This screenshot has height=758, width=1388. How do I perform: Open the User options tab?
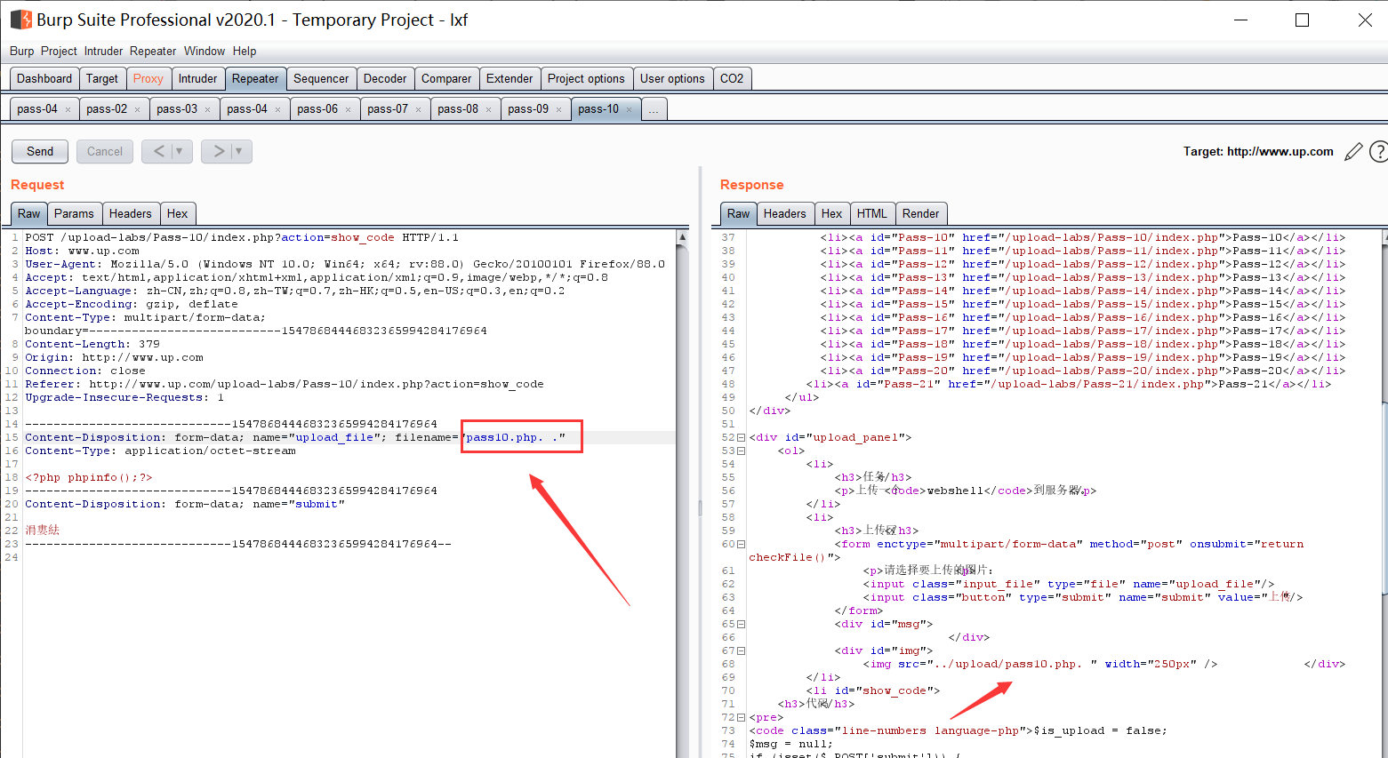tap(672, 78)
